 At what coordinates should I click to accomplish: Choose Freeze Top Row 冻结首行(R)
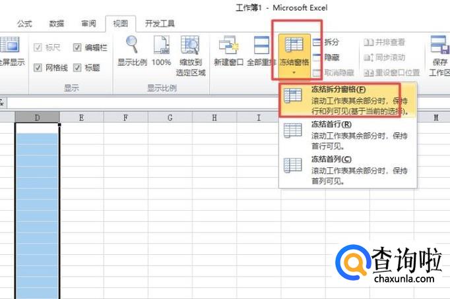pos(348,135)
